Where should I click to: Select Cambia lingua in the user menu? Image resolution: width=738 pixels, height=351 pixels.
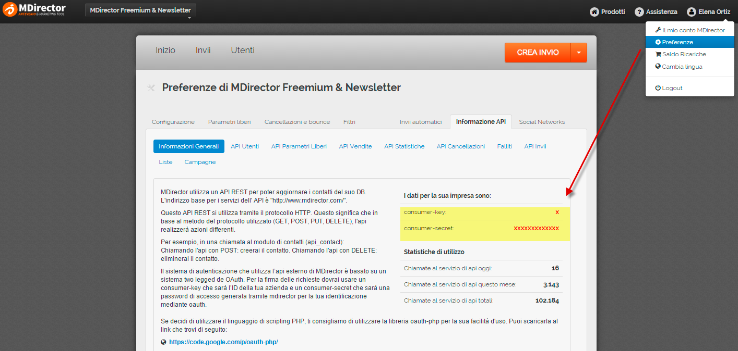689,67
